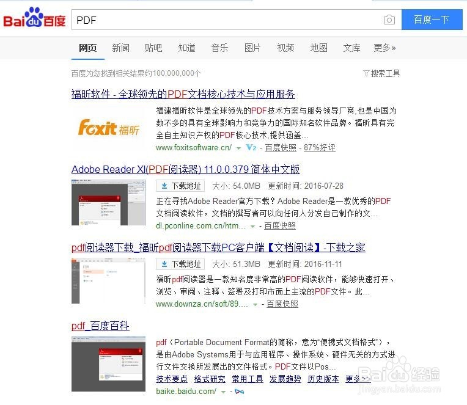Open Adobe Reader XI result title link
467x405 pixels.
pyautogui.click(x=186, y=169)
